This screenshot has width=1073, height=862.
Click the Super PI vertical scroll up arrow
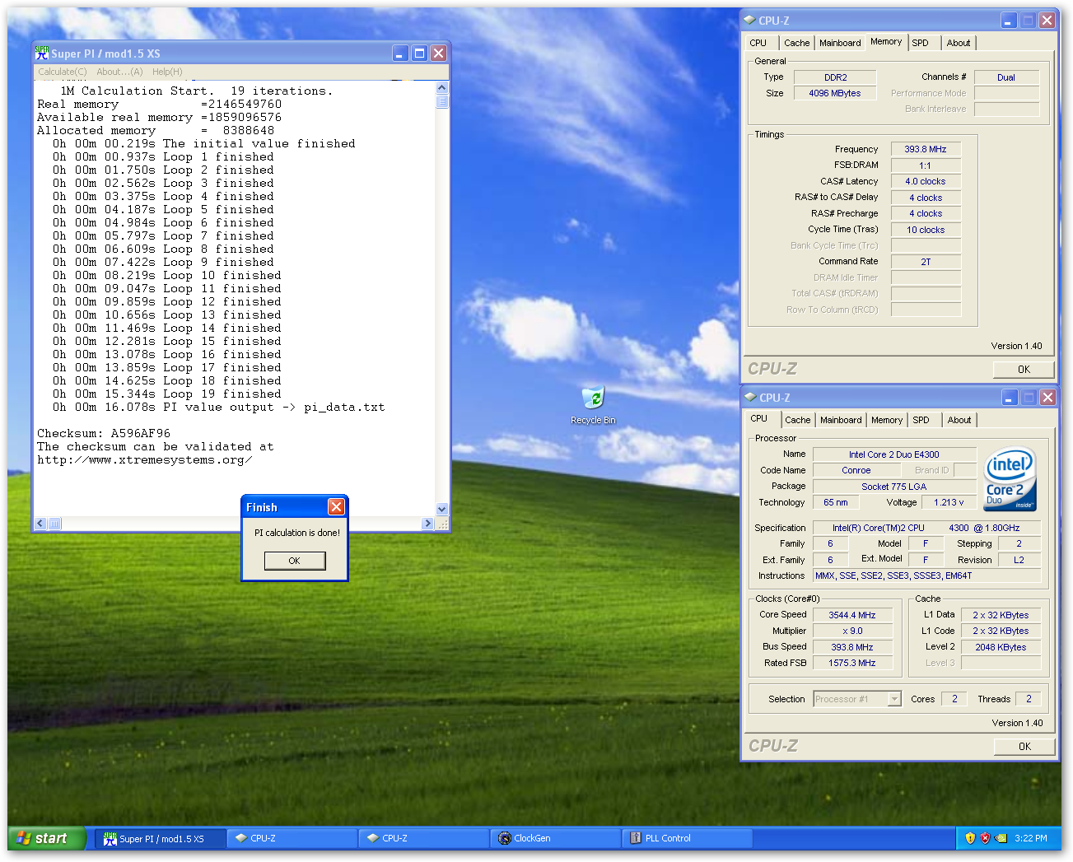point(442,87)
